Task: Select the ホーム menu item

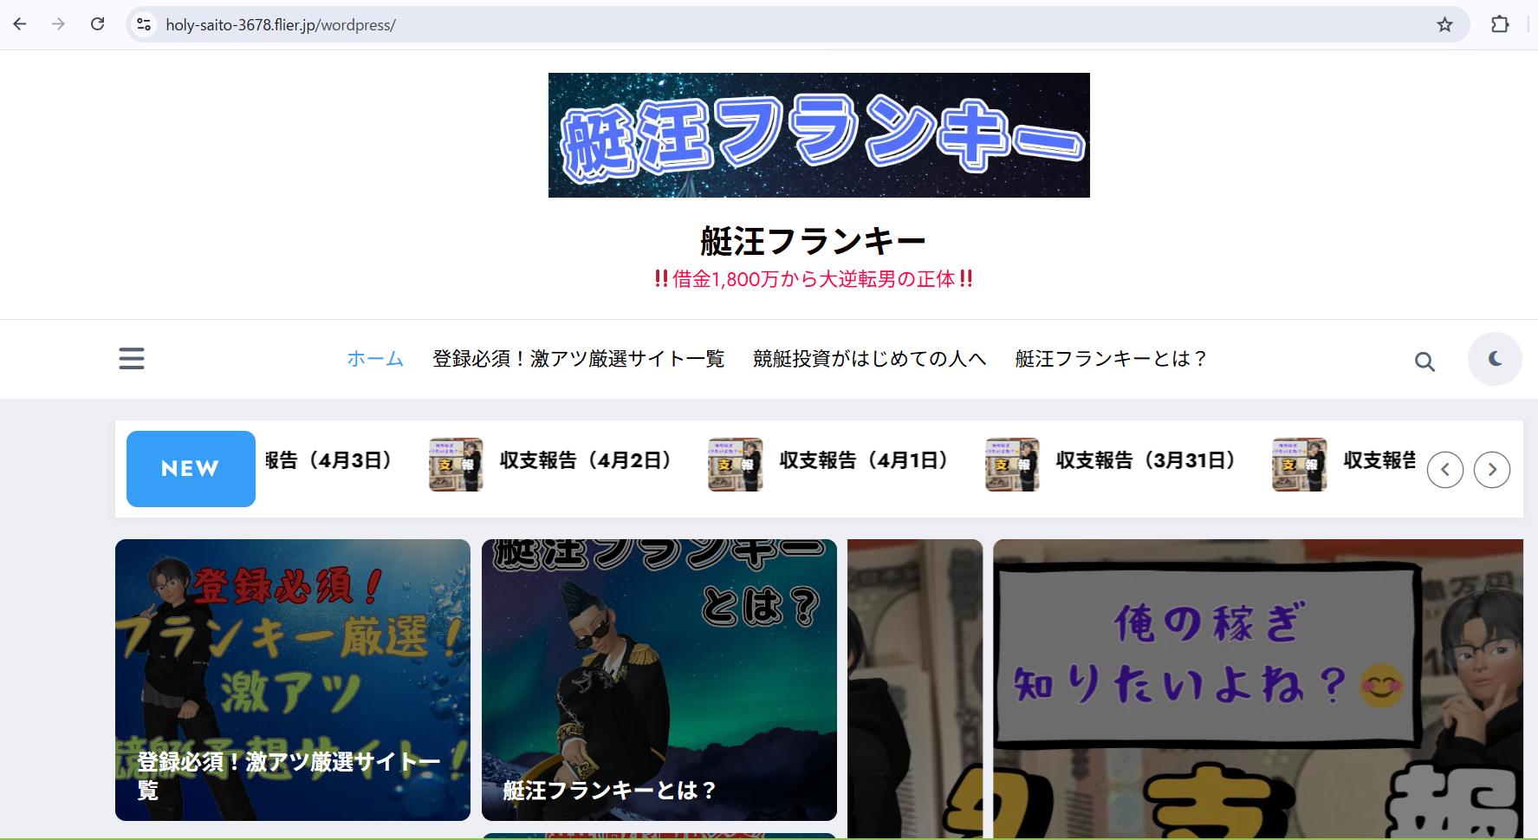Action: [x=375, y=358]
